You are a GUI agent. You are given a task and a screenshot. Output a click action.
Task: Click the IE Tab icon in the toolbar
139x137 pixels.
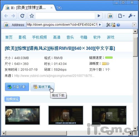[x=110, y=16]
